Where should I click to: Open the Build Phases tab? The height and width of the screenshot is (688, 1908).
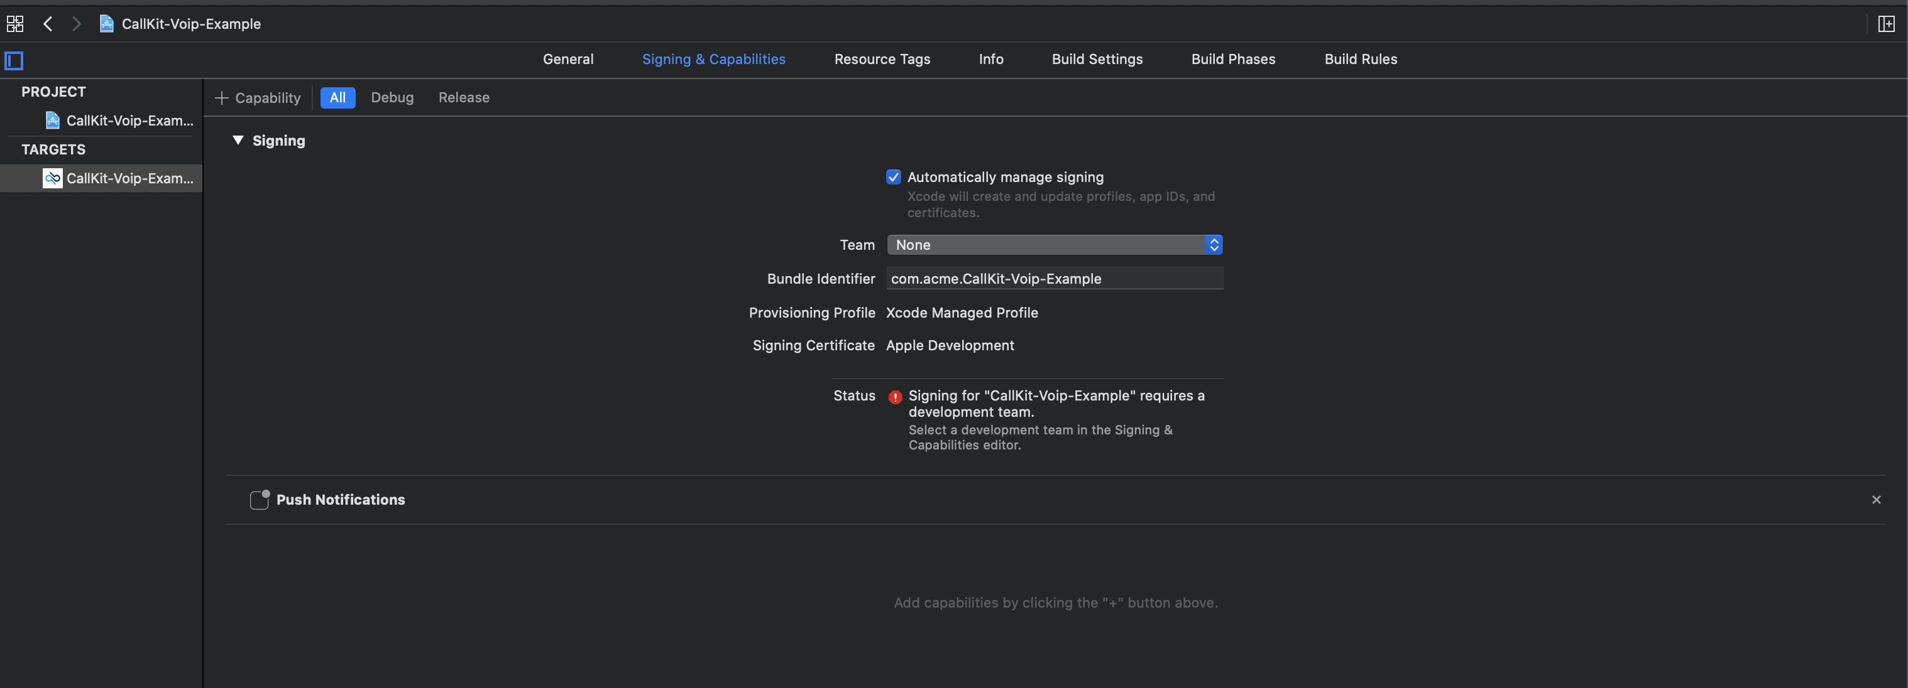[x=1232, y=59]
